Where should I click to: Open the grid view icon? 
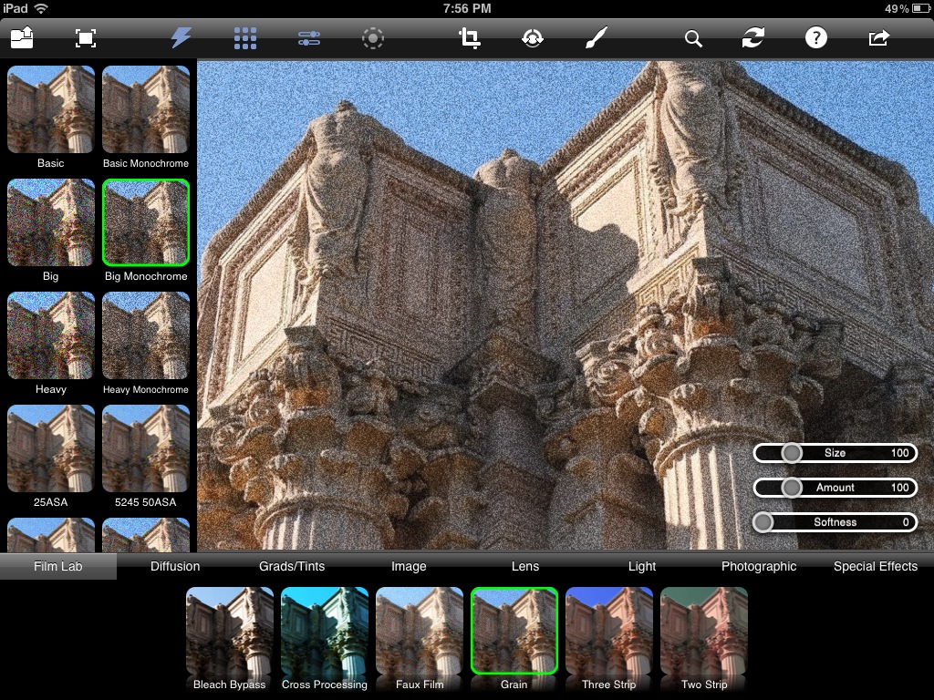(x=244, y=37)
